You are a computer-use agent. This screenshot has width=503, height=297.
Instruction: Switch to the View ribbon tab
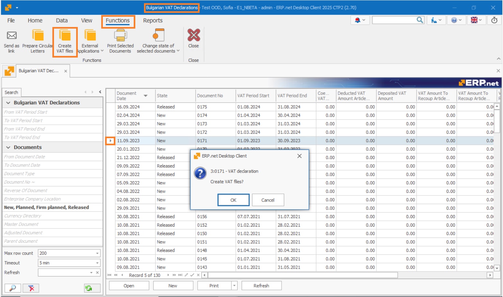[x=86, y=20]
